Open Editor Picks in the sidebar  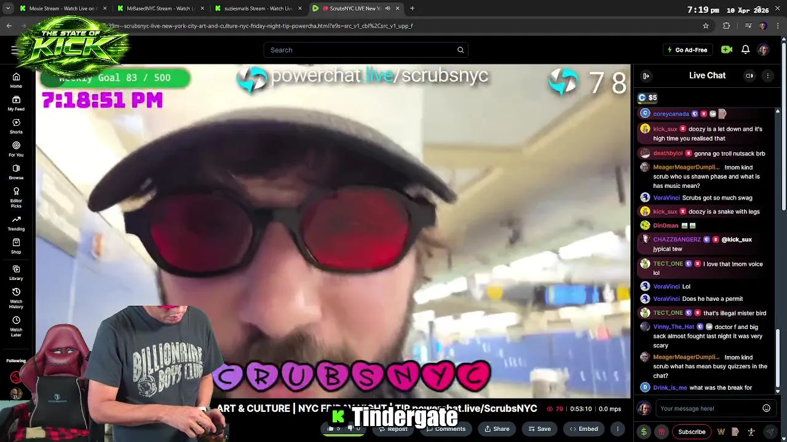click(16, 197)
